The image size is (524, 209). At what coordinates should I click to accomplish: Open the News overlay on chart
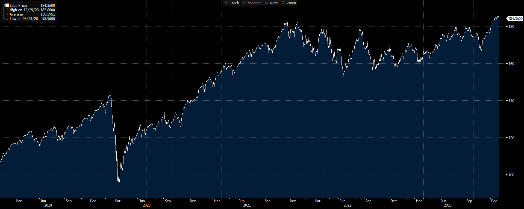(272, 3)
